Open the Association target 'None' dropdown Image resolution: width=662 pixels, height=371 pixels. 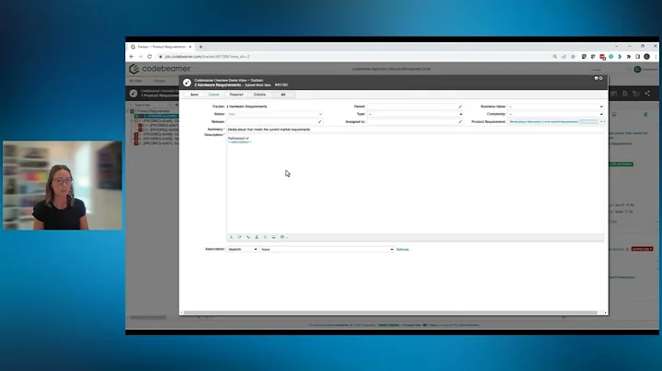click(327, 250)
